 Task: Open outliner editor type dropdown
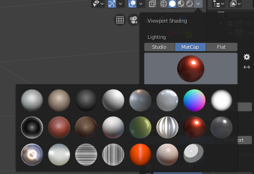click(x=218, y=4)
